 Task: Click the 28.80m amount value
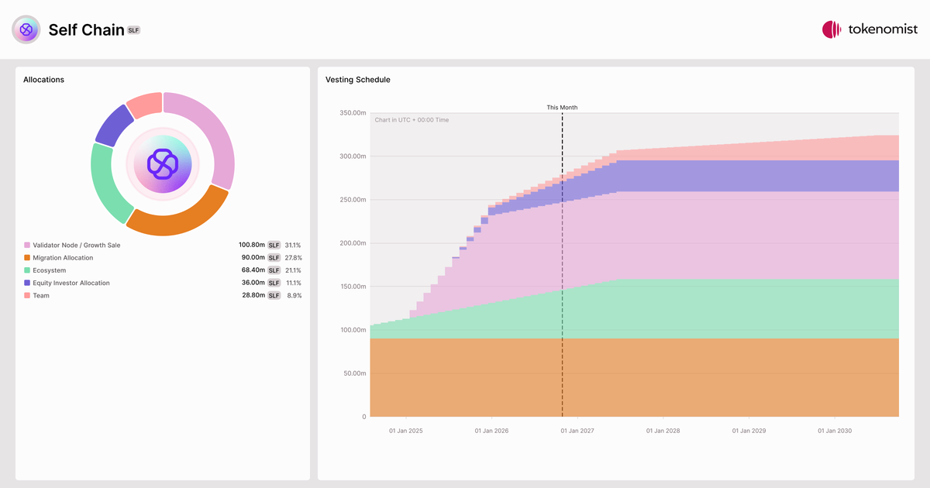pyautogui.click(x=253, y=295)
